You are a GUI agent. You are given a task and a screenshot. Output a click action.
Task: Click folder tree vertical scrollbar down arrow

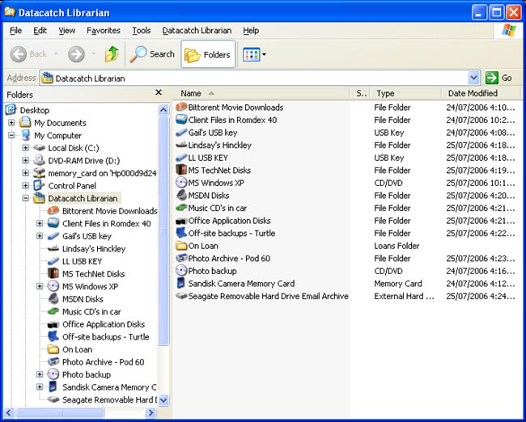[x=163, y=400]
